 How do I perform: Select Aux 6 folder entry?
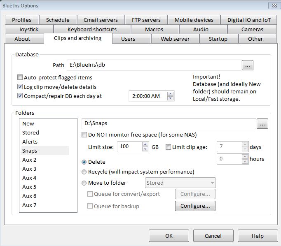(45, 196)
